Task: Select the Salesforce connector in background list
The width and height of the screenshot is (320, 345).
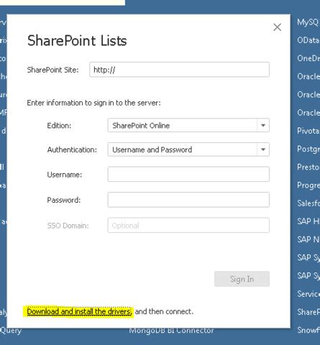Action: click(x=308, y=203)
